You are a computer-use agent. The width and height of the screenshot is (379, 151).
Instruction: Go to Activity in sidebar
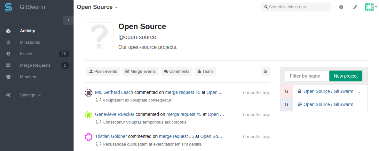pos(28,31)
